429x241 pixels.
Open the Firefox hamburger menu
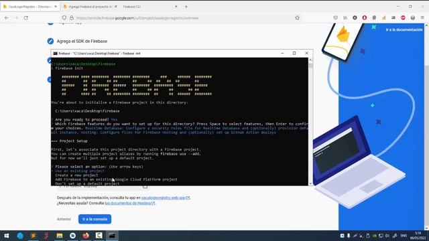click(x=422, y=18)
